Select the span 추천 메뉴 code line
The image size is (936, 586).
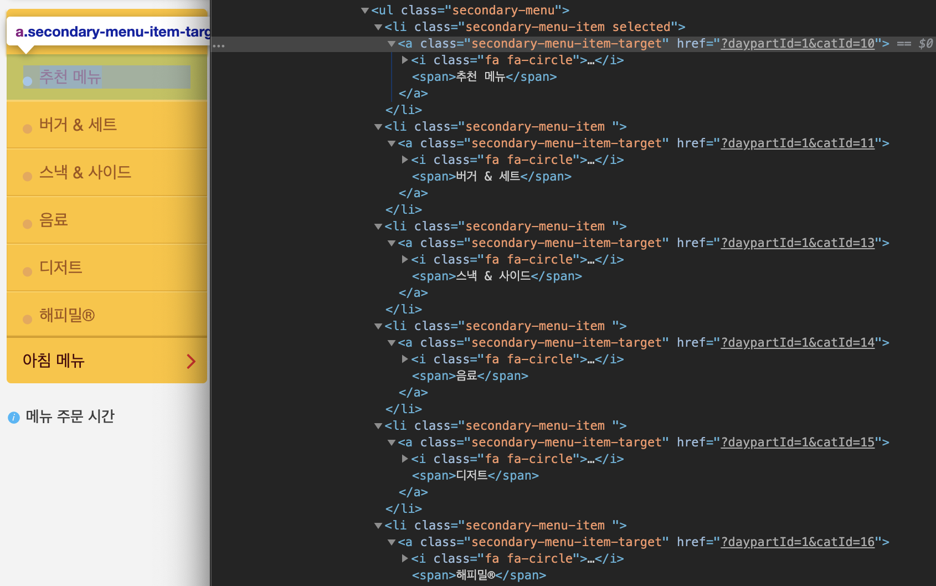(484, 77)
